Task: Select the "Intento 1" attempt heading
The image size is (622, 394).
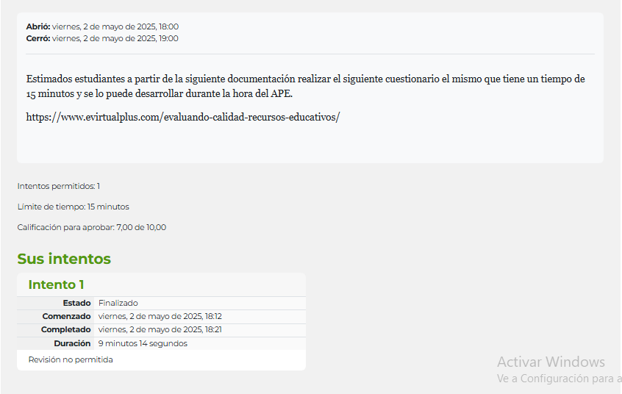Action: (56, 284)
